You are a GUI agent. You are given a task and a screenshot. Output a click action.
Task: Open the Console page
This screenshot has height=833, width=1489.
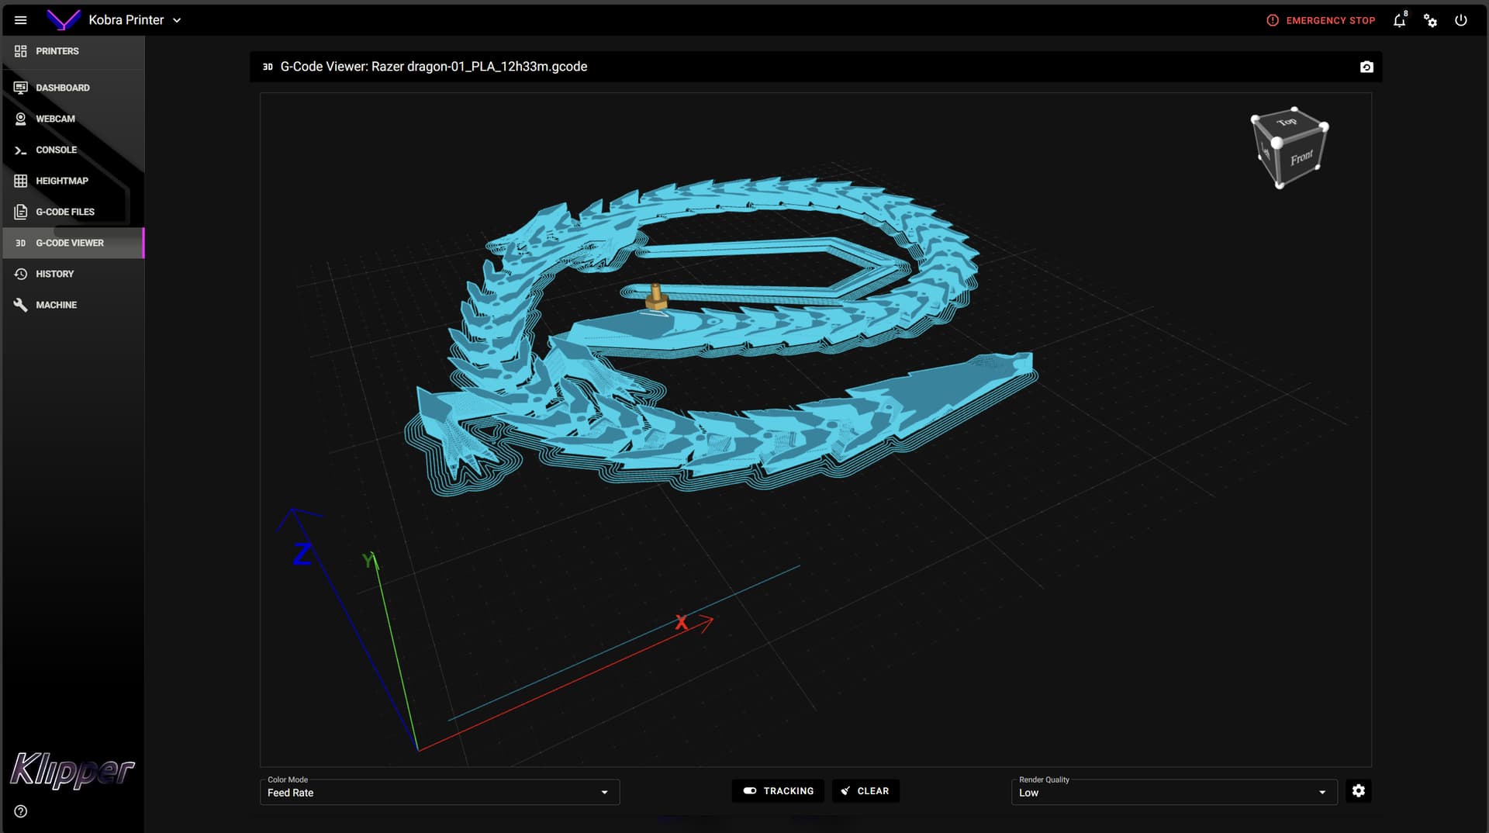coord(73,150)
